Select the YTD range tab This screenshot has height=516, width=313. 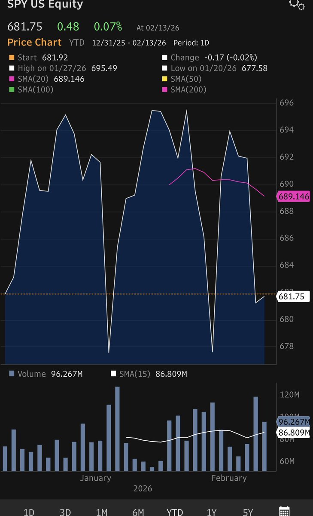[175, 512]
